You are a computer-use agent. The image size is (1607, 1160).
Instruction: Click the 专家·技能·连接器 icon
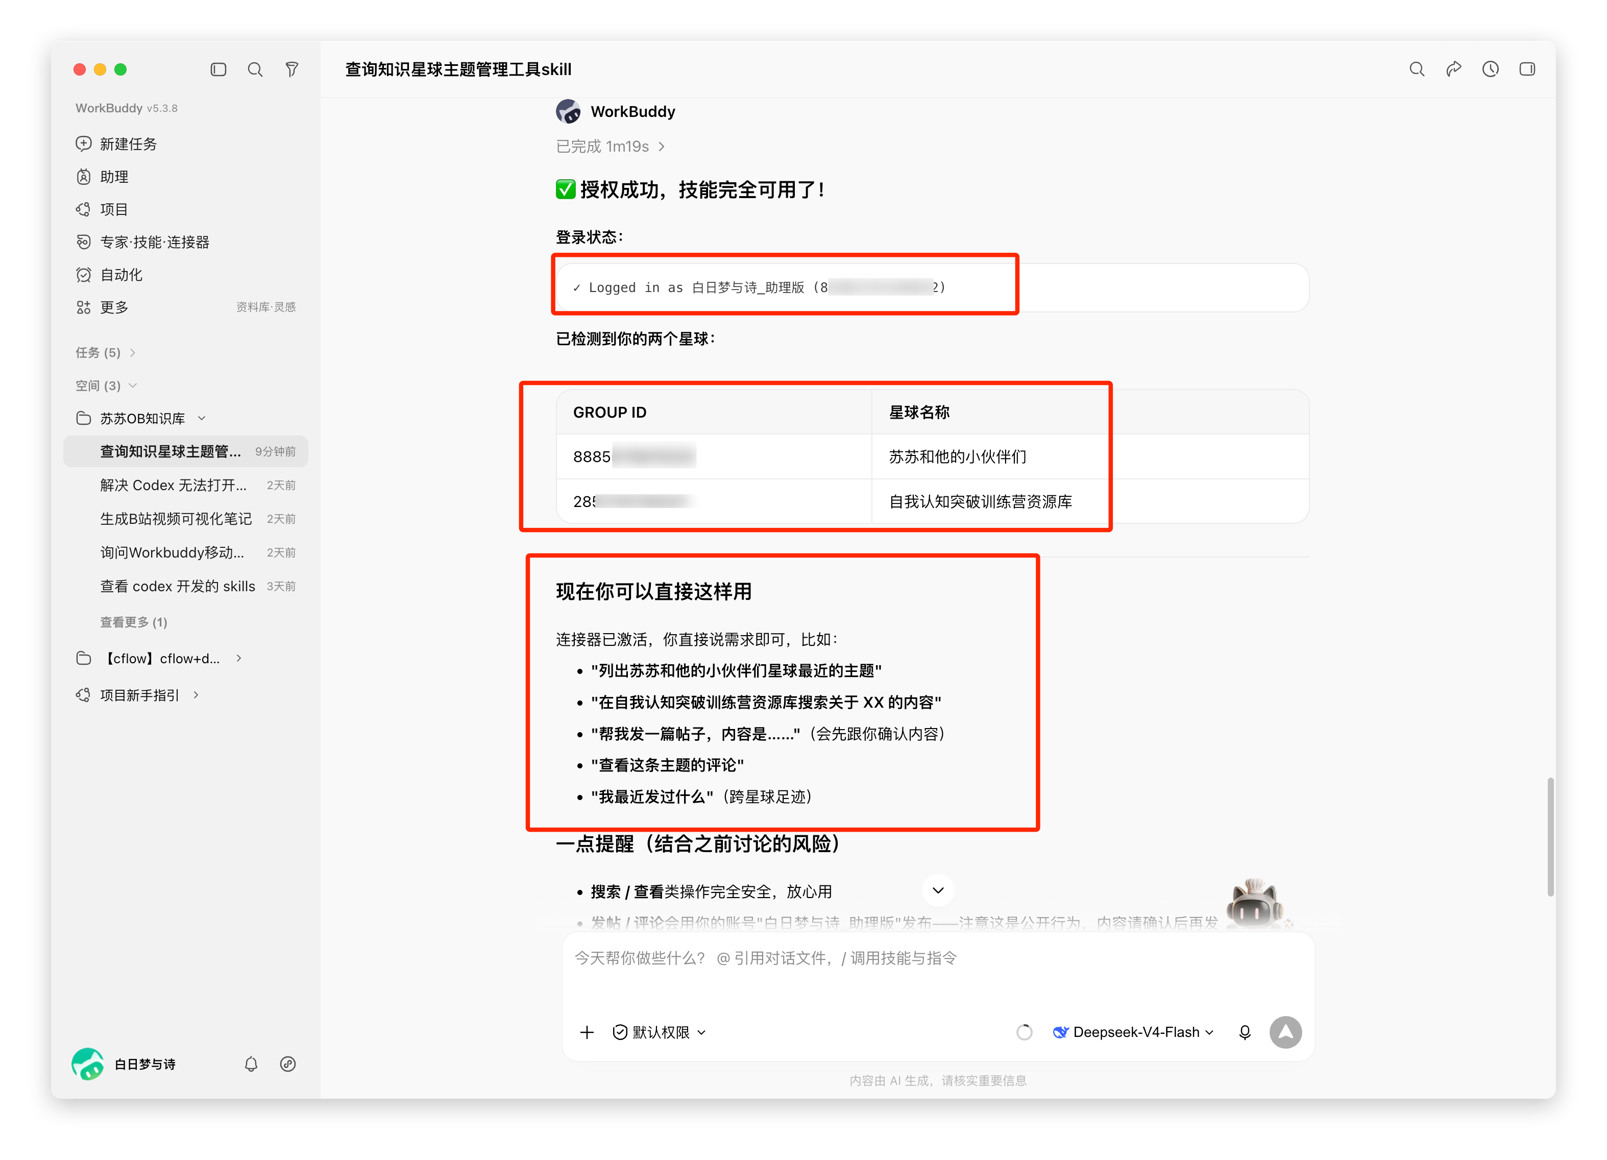tap(84, 241)
